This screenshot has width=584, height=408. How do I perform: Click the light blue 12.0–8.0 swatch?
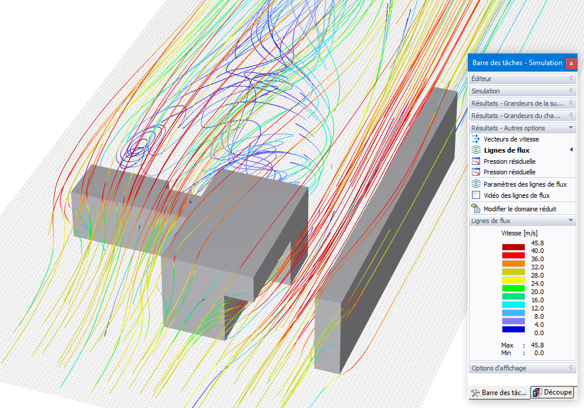point(513,313)
